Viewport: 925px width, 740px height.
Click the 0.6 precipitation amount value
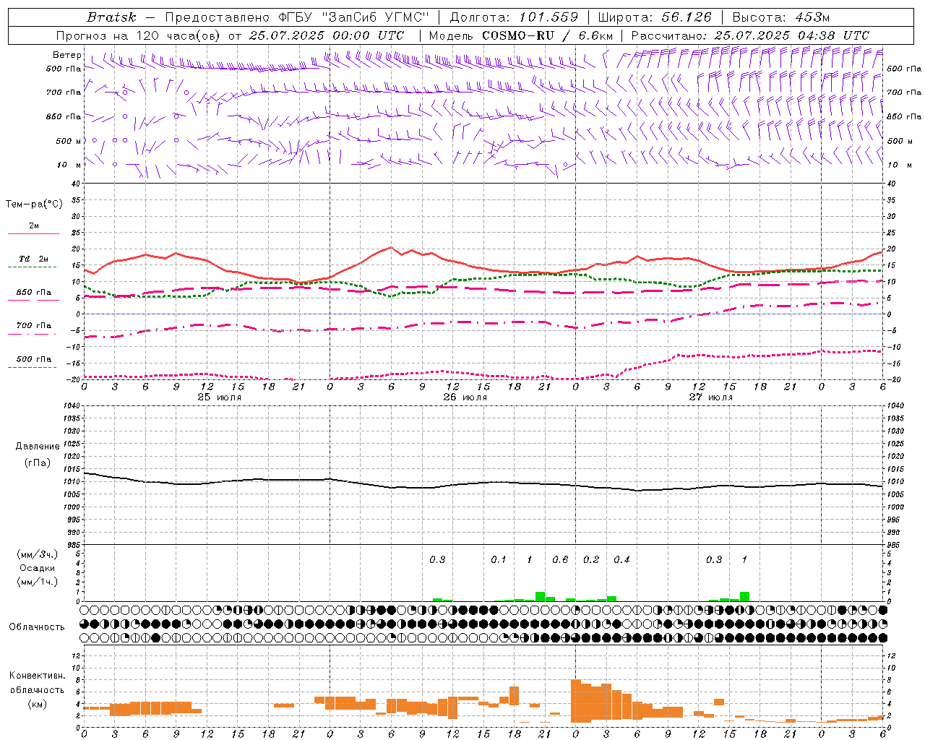[560, 560]
